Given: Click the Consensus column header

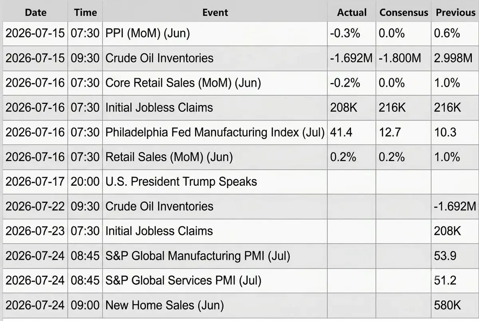Looking at the screenshot, I should click(x=404, y=12).
